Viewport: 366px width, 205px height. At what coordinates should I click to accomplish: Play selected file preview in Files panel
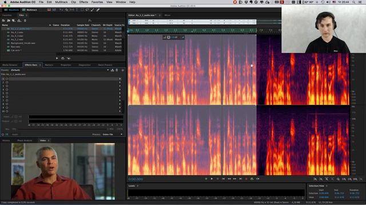point(57,58)
